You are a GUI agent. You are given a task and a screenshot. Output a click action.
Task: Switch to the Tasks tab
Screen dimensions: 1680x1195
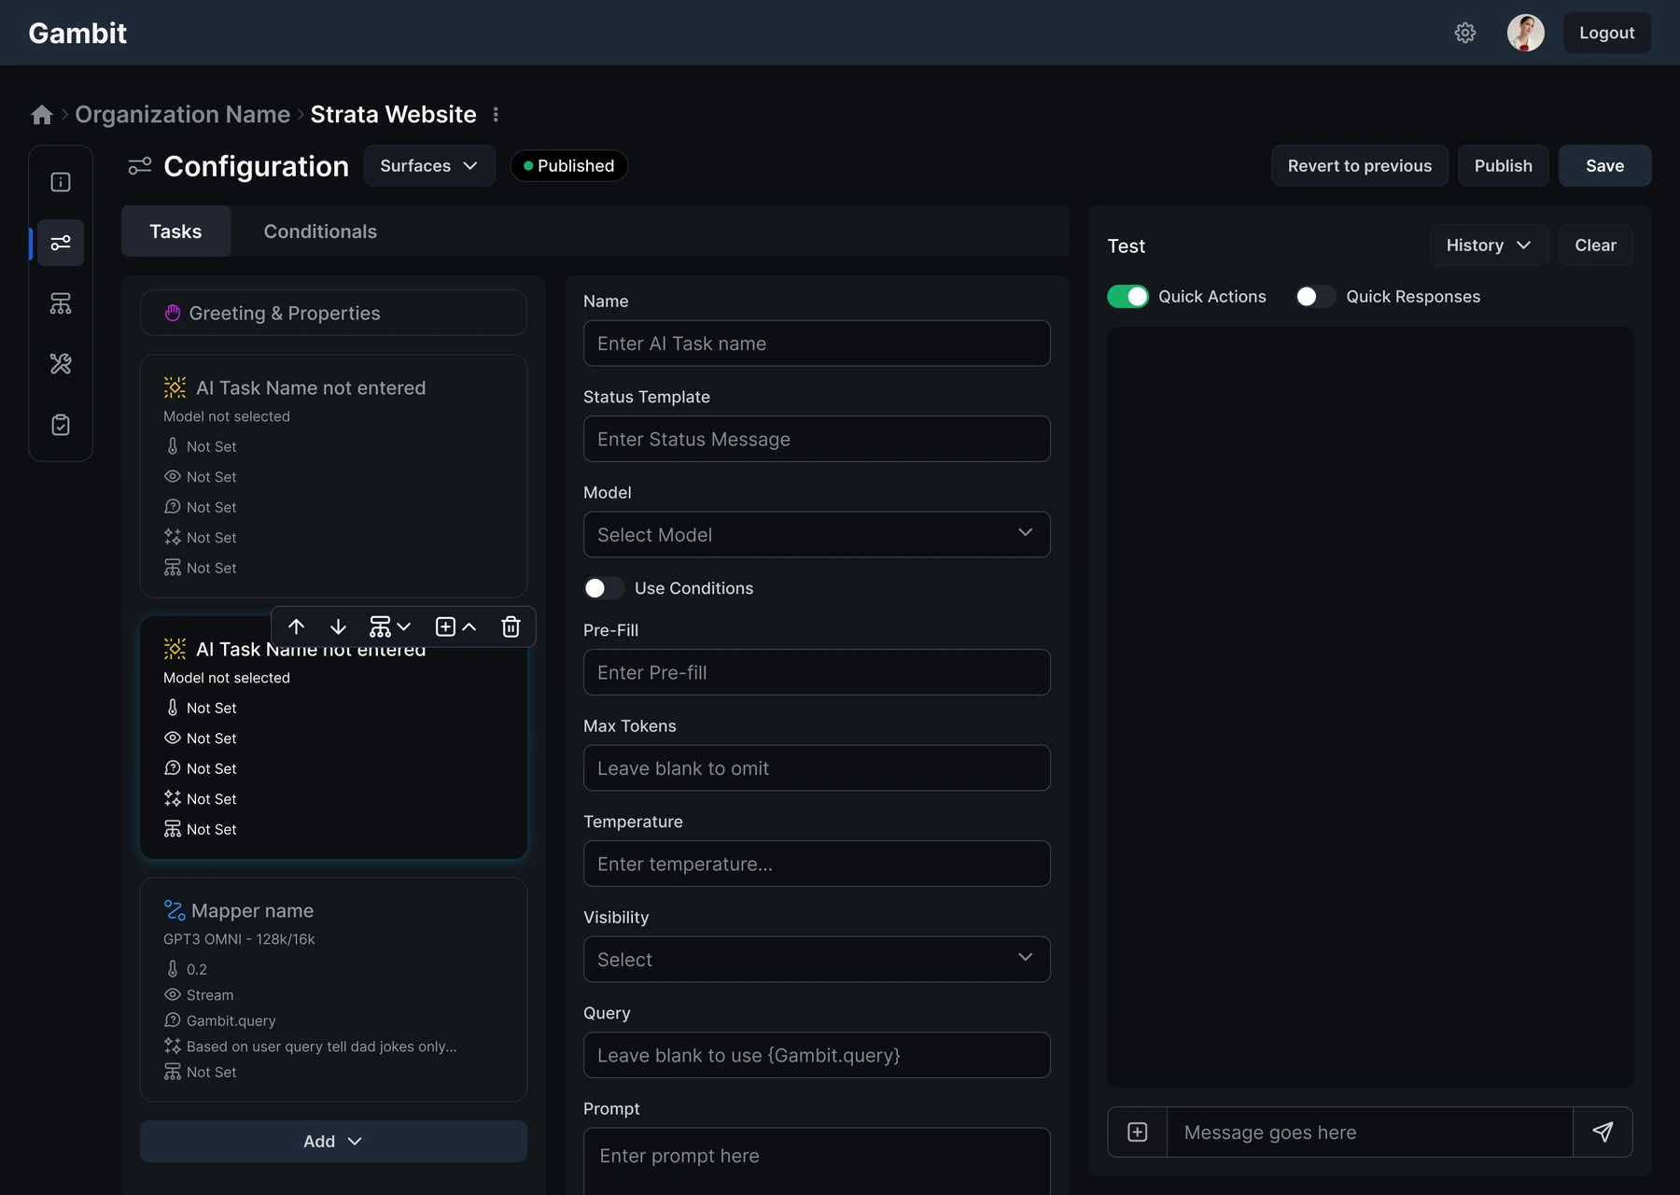175,232
